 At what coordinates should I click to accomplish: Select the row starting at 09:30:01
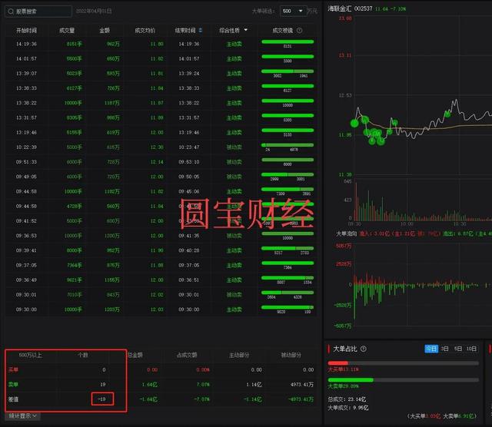tap(161, 295)
